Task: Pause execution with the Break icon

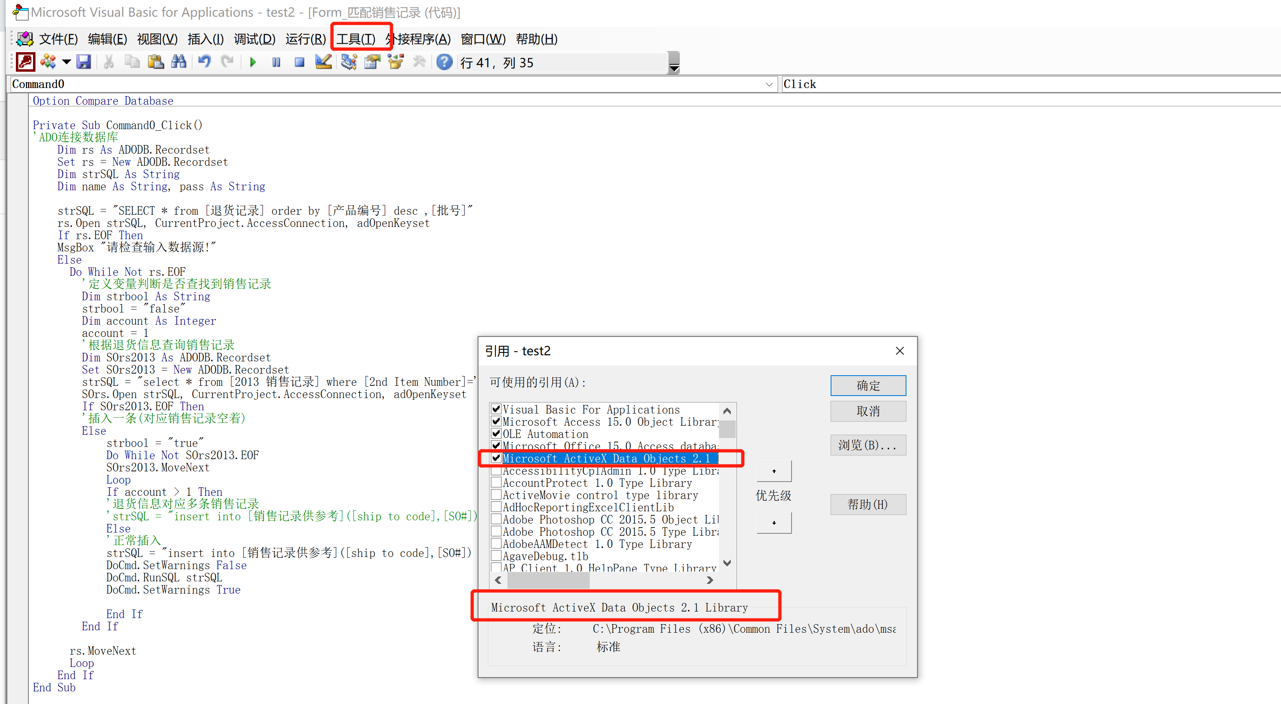Action: [276, 62]
